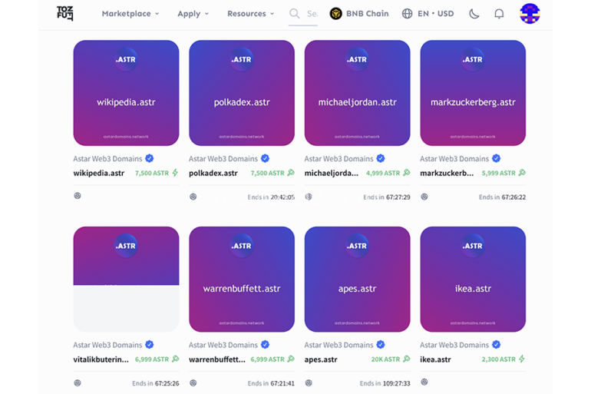Toggle dark mode with the moon icon
Viewport: 591px width, 394px height.
[474, 14]
